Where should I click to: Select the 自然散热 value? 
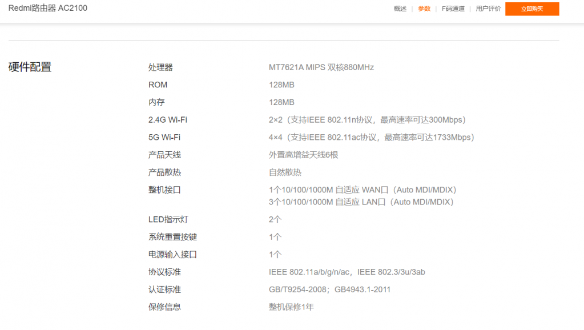click(285, 172)
